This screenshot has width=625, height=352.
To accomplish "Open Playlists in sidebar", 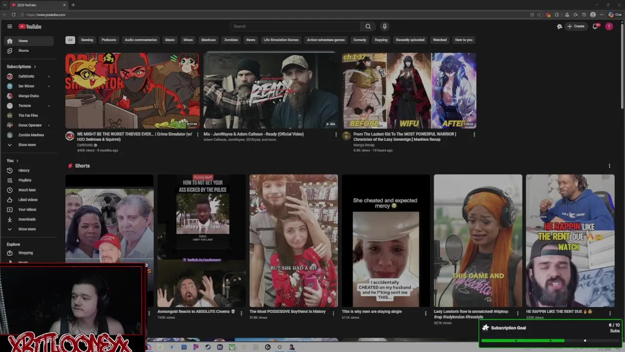I will click(x=29, y=180).
